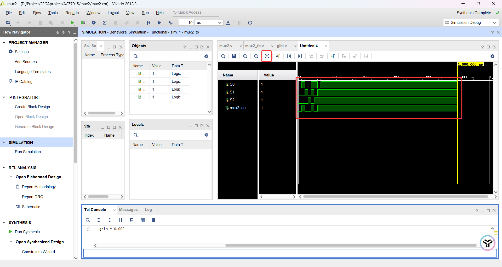Click Run for specified time button
502x267 pixels.
pos(170,23)
